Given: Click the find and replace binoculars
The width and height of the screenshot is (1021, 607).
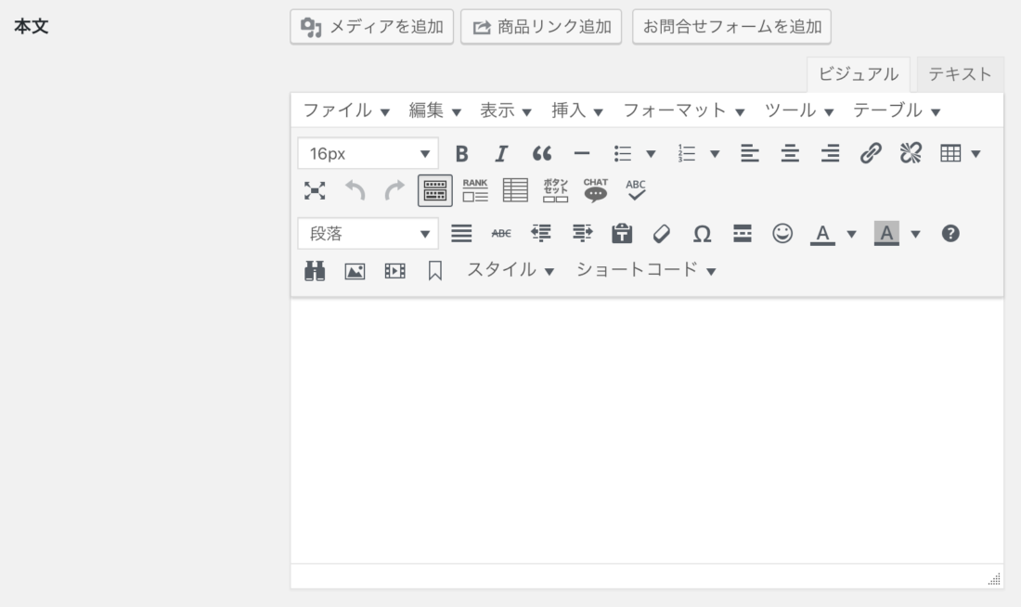Looking at the screenshot, I should click(315, 270).
